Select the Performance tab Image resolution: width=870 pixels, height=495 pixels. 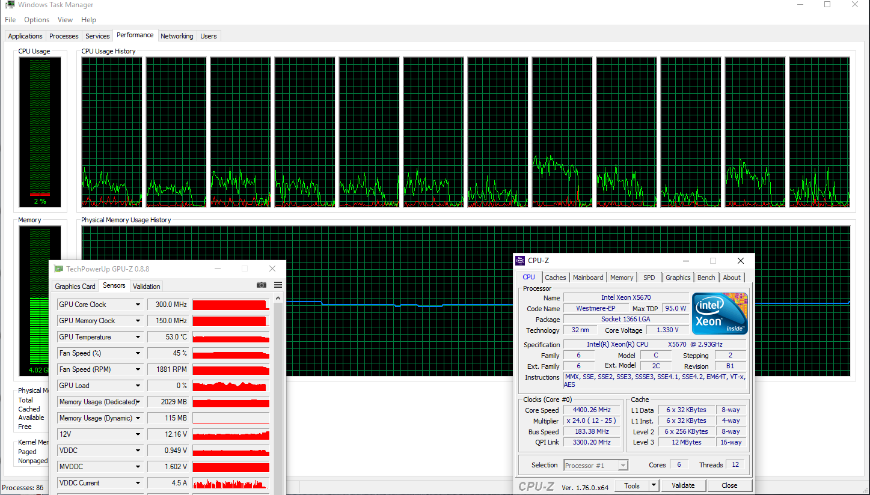[135, 35]
